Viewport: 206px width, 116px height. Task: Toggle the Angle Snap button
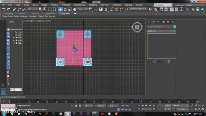click(x=111, y=9)
